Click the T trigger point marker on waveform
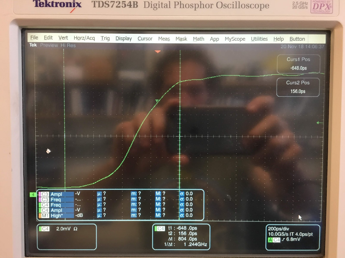Screen dimensions: 345x258 point(157,101)
